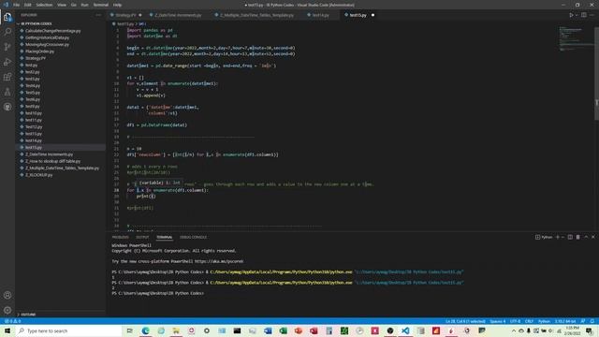Open the Selection menu
Image resolution: width=599 pixels, height=337 pixels.
coord(44,5)
